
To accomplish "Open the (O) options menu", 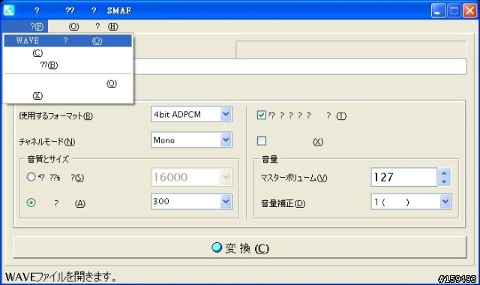I will (x=73, y=27).
